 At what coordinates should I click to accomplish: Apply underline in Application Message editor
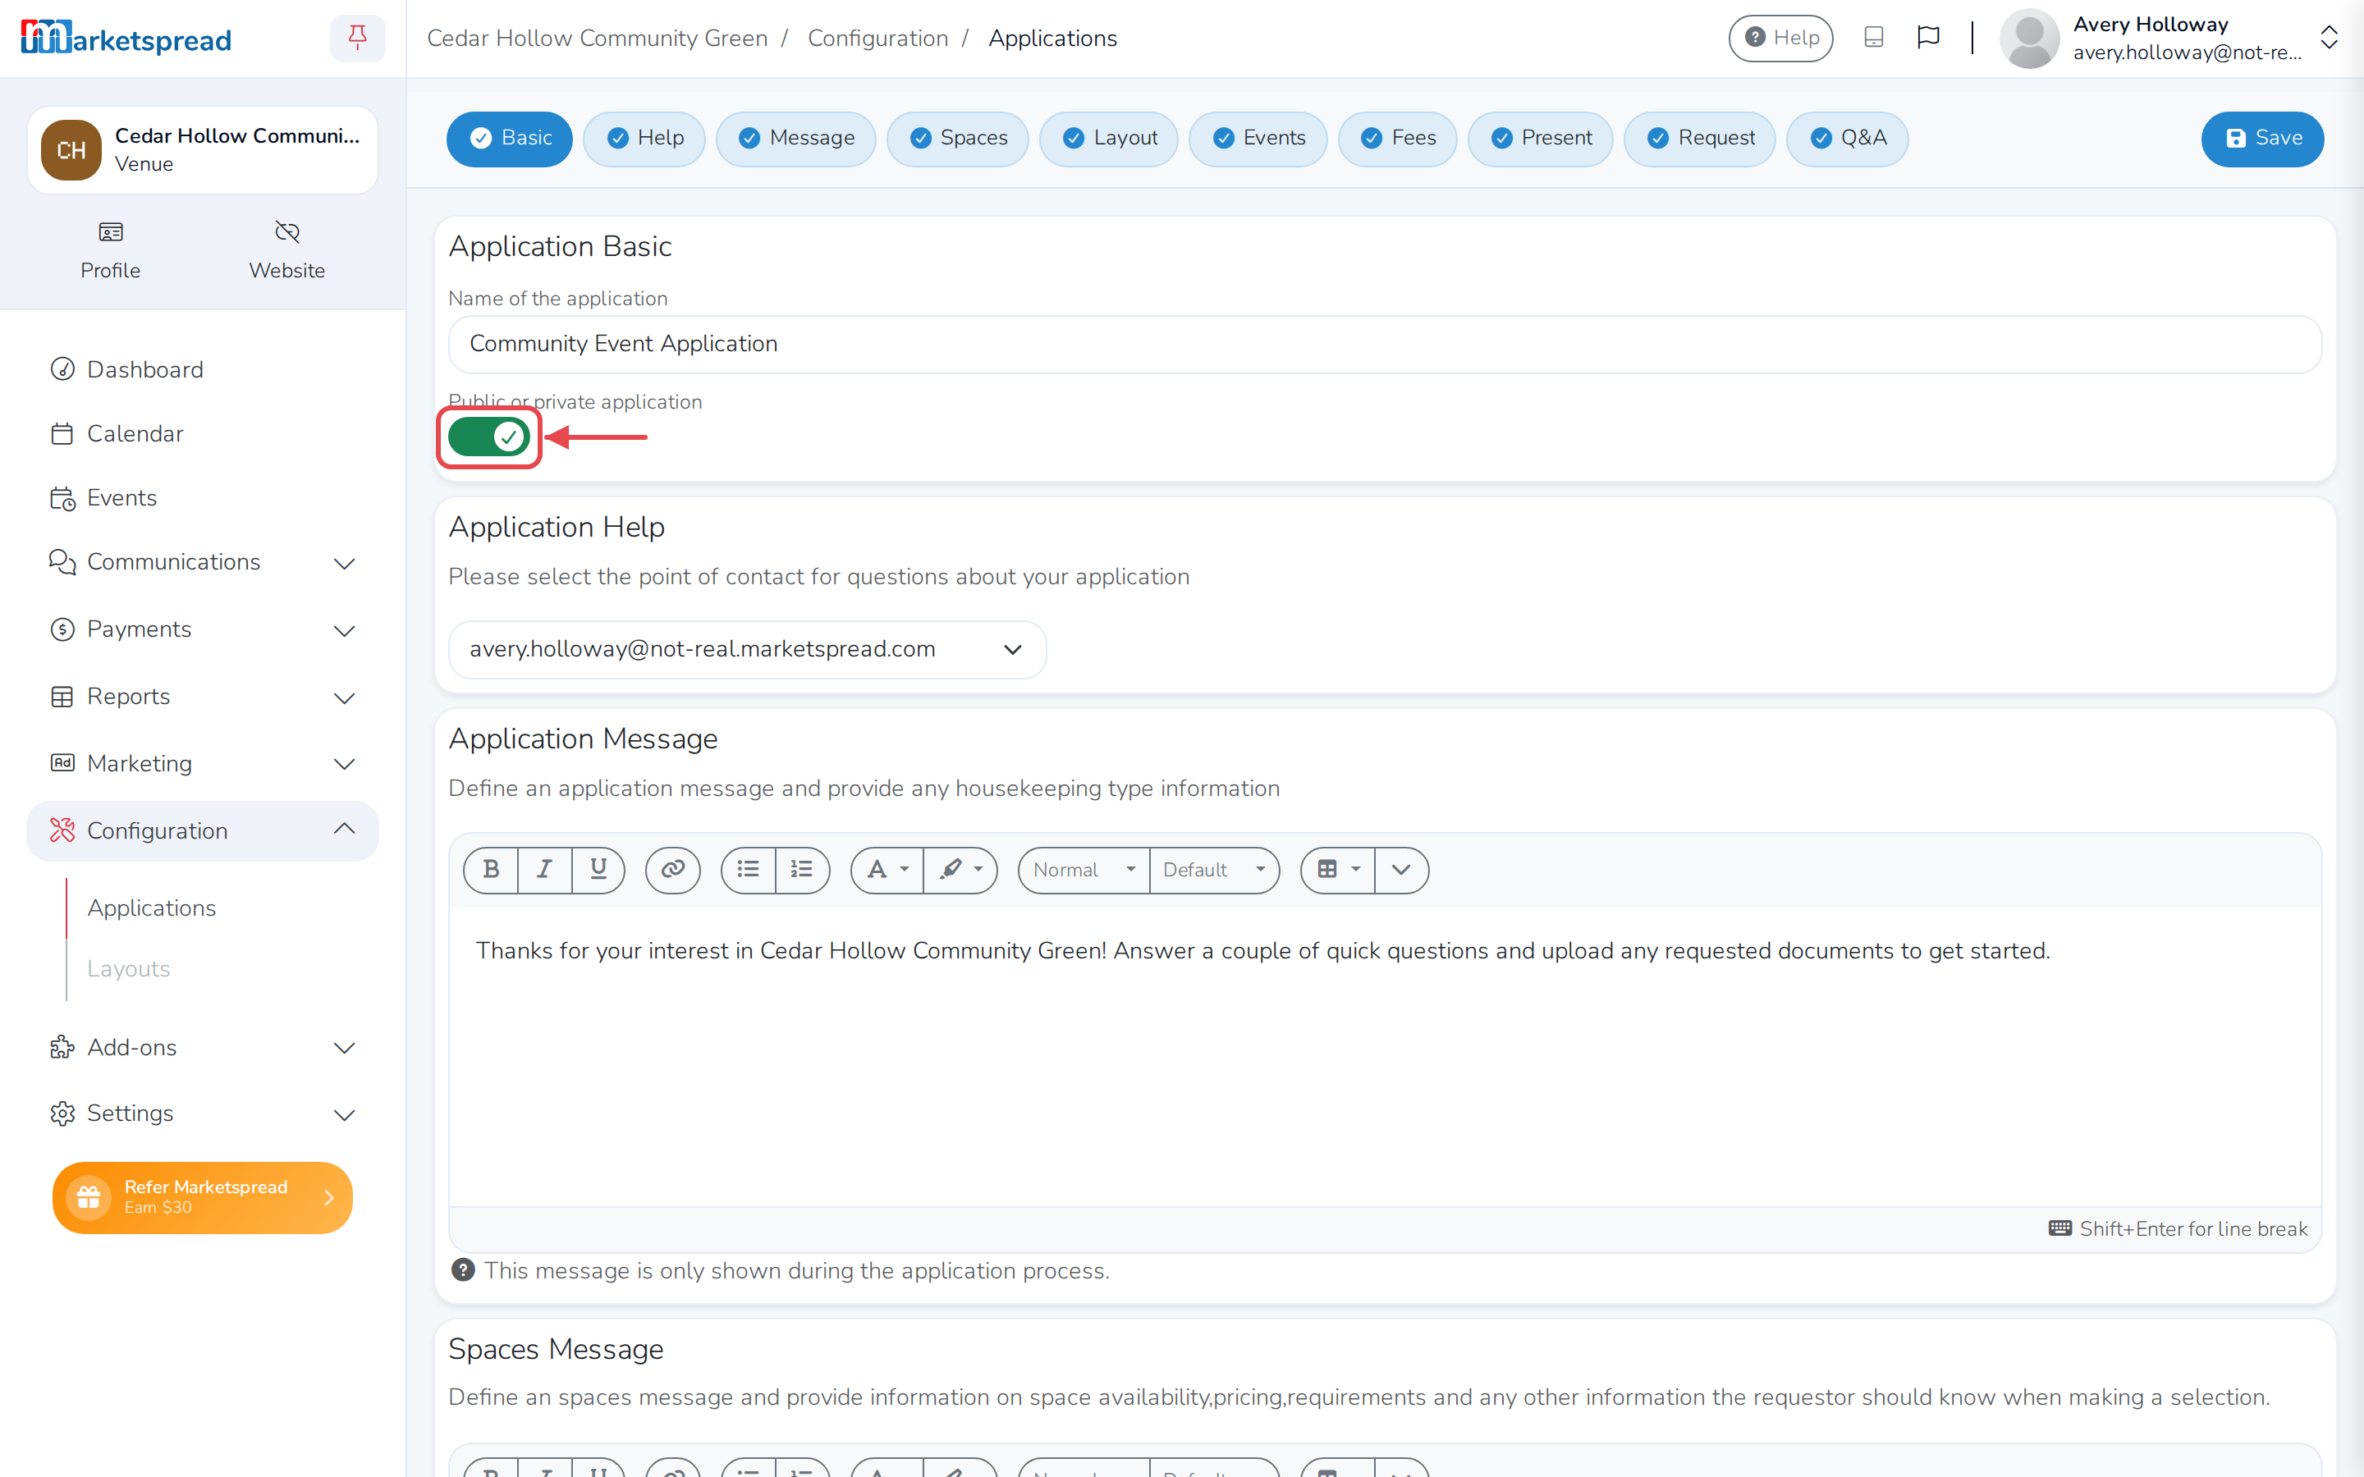pos(599,870)
